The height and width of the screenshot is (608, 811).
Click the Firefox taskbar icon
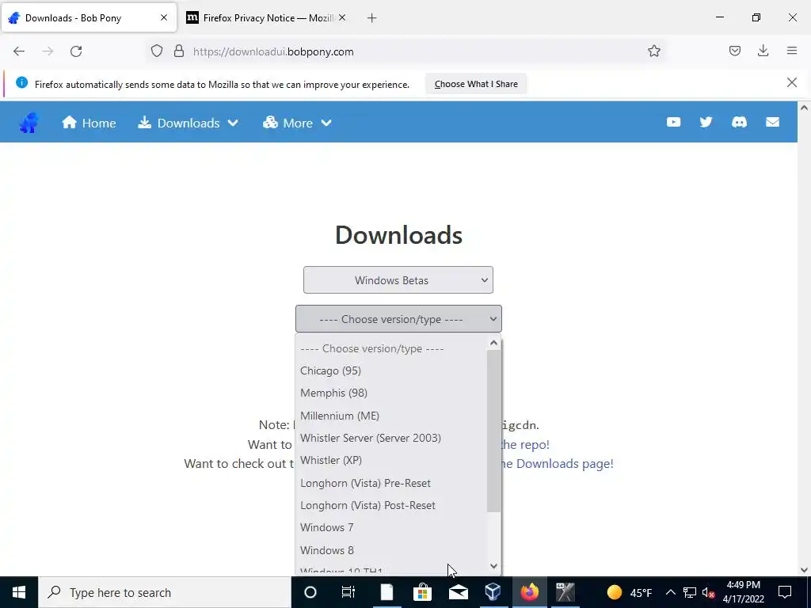pos(529,592)
